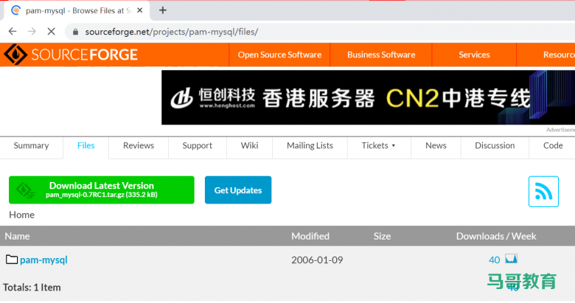Open a new browser tab with the plus icon
The width and height of the screenshot is (575, 303).
point(163,10)
